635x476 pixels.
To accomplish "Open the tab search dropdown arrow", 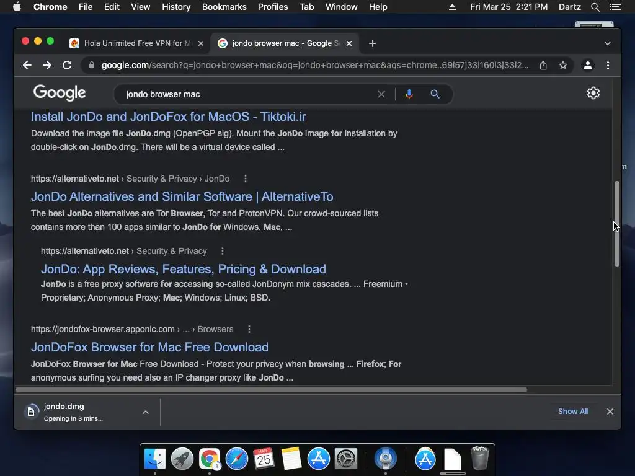I will pyautogui.click(x=608, y=43).
